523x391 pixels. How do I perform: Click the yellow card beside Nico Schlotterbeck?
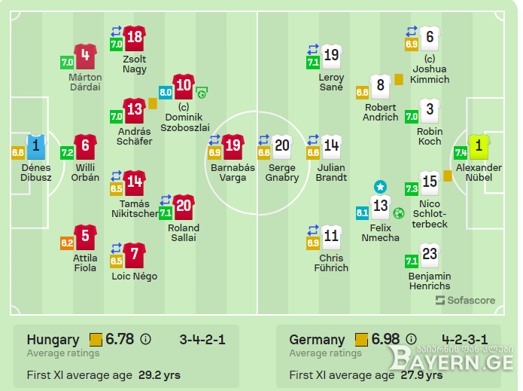(448, 176)
